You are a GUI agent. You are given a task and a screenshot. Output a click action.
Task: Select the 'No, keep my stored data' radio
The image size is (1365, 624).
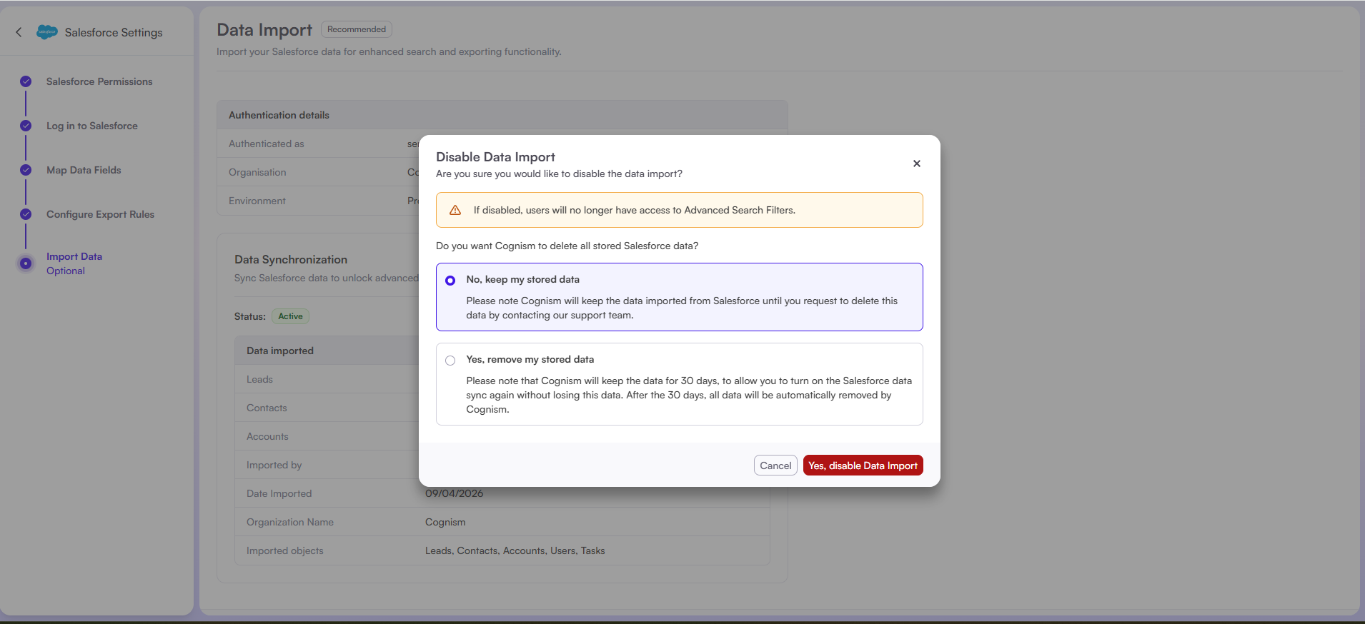pos(450,281)
